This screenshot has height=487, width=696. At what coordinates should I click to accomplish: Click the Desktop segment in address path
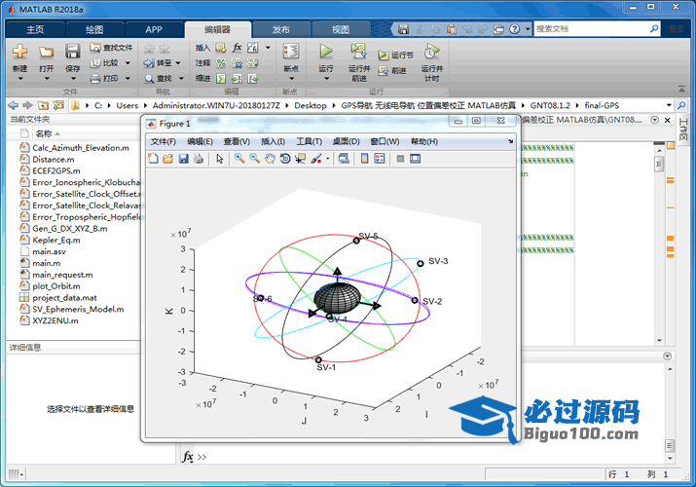pos(311,105)
